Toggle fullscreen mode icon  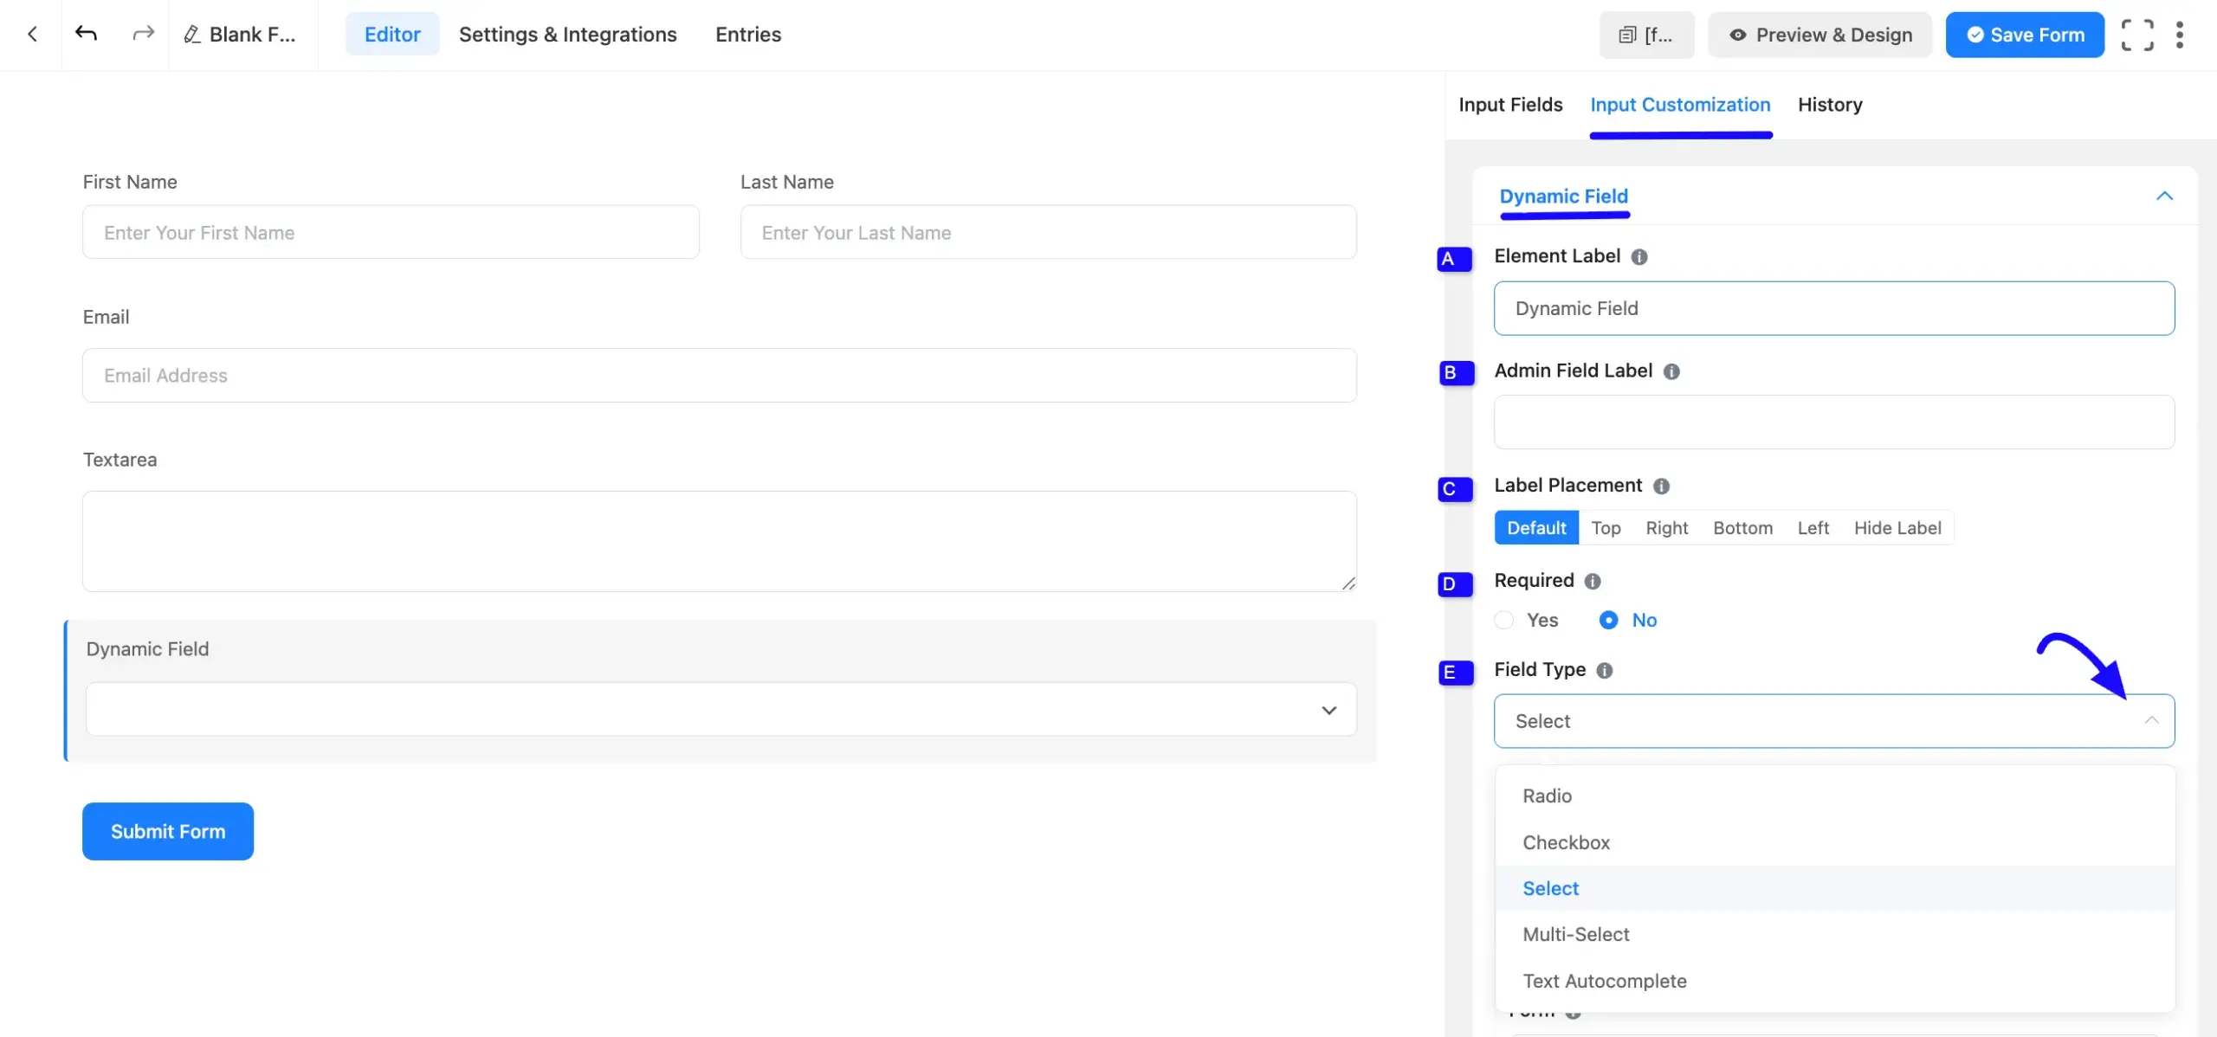[x=2136, y=35]
